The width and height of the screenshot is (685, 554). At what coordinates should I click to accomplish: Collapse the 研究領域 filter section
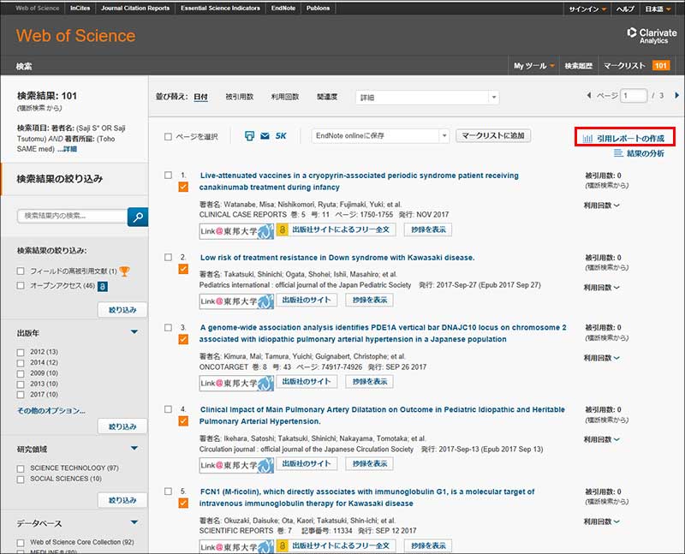click(x=134, y=449)
